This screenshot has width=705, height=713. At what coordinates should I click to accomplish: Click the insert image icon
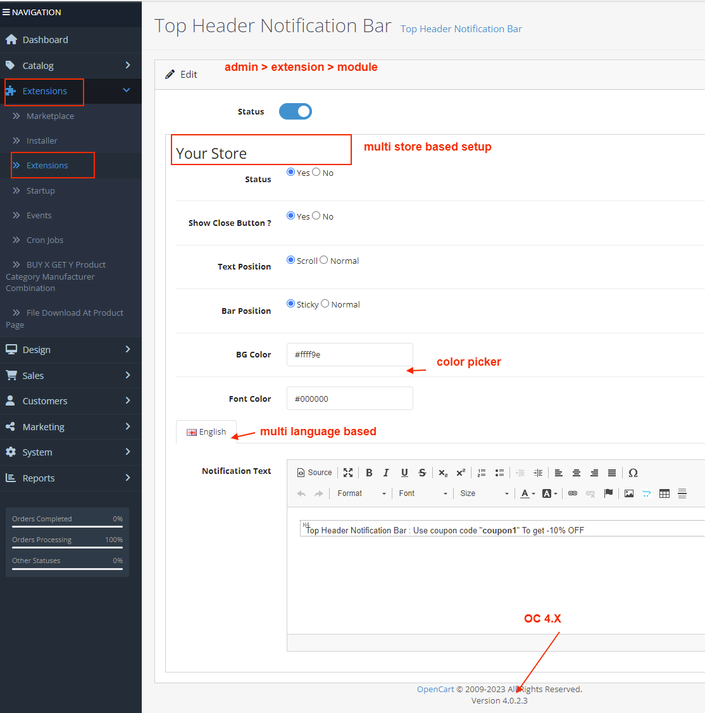tap(629, 493)
